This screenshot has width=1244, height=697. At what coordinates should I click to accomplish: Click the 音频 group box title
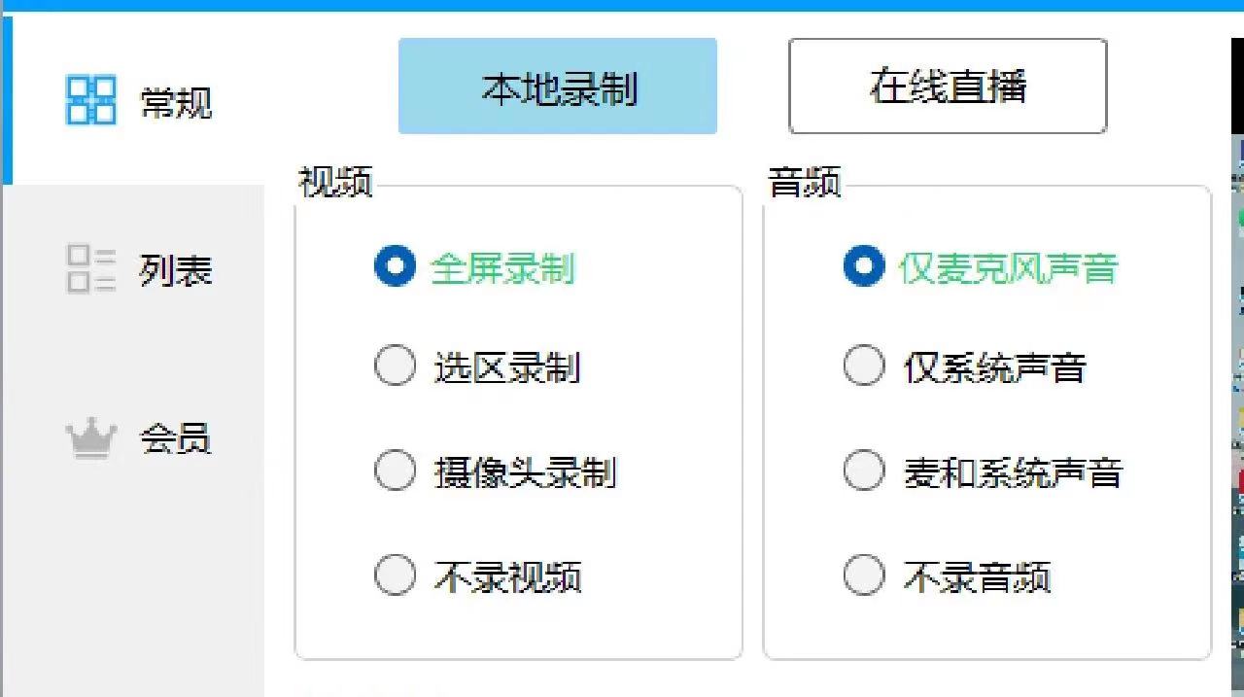(806, 183)
